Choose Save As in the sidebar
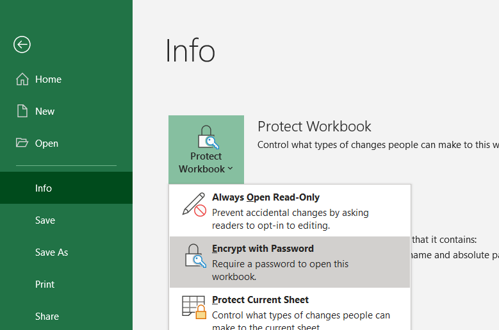Image resolution: width=499 pixels, height=330 pixels. pyautogui.click(x=66, y=252)
